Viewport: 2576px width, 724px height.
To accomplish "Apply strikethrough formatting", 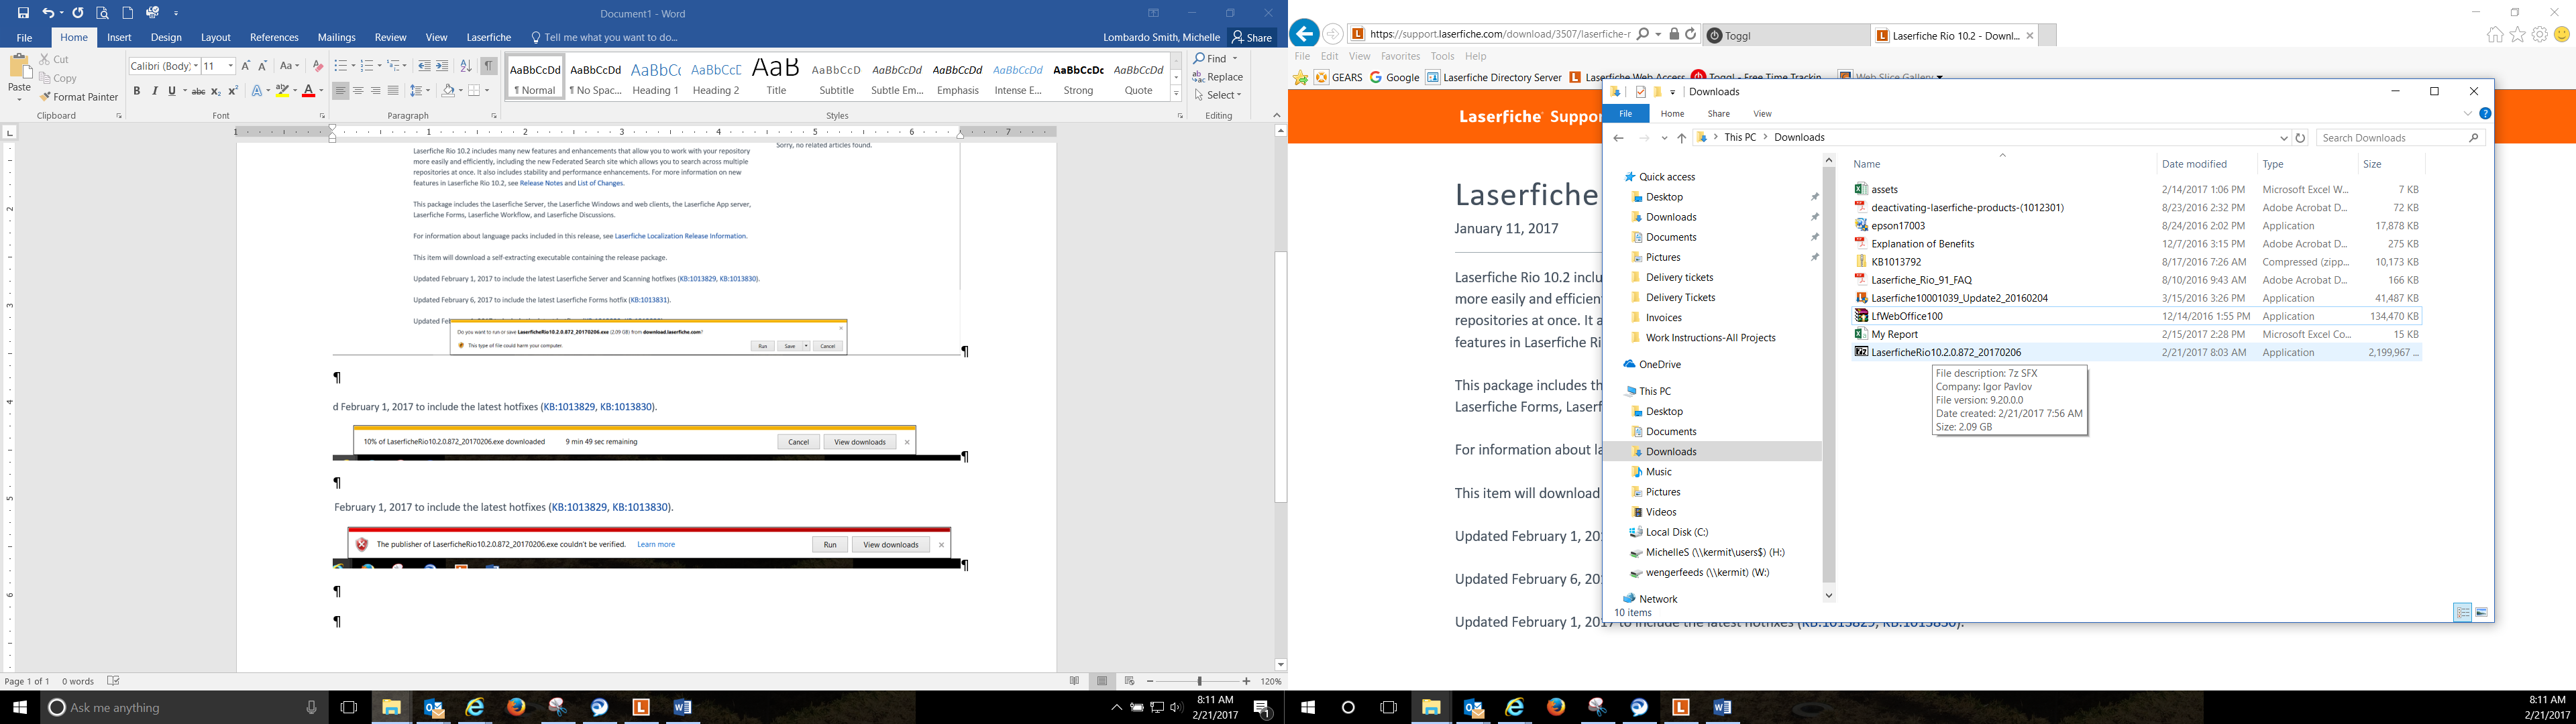I will pyautogui.click(x=198, y=91).
